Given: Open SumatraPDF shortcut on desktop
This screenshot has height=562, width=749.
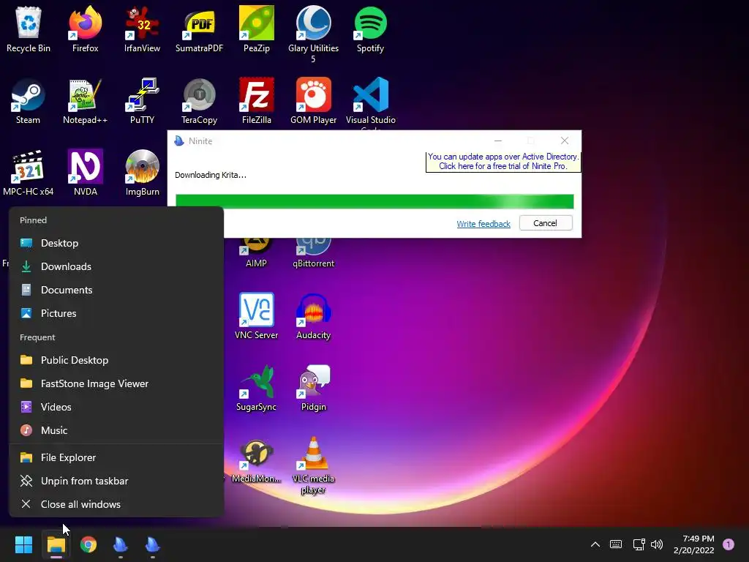Looking at the screenshot, I should 199,29.
